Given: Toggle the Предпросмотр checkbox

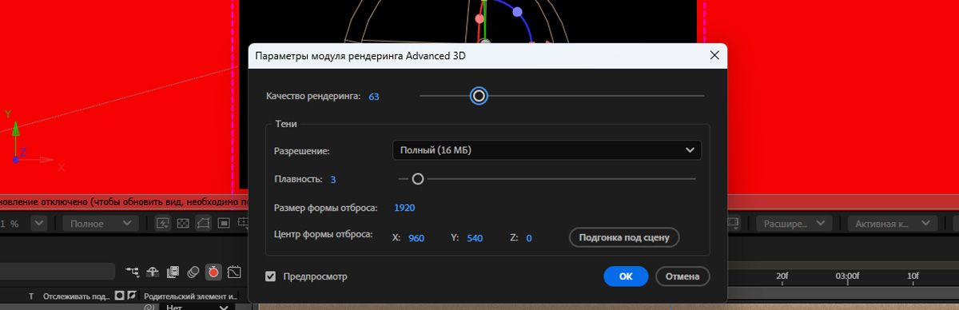Looking at the screenshot, I should (x=272, y=276).
